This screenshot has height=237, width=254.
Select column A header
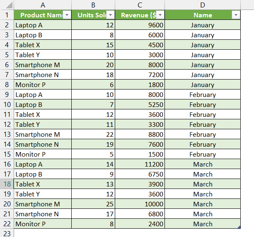pyautogui.click(x=43, y=5)
